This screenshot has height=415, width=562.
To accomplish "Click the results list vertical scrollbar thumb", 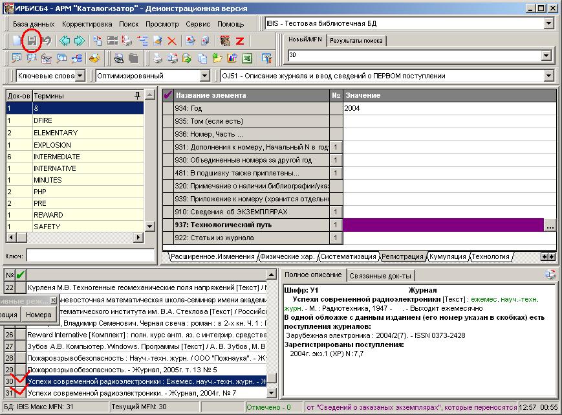I will tap(272, 377).
